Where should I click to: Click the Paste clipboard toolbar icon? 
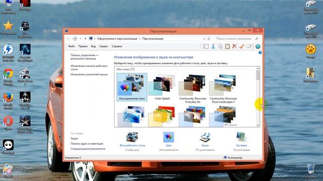point(227,46)
